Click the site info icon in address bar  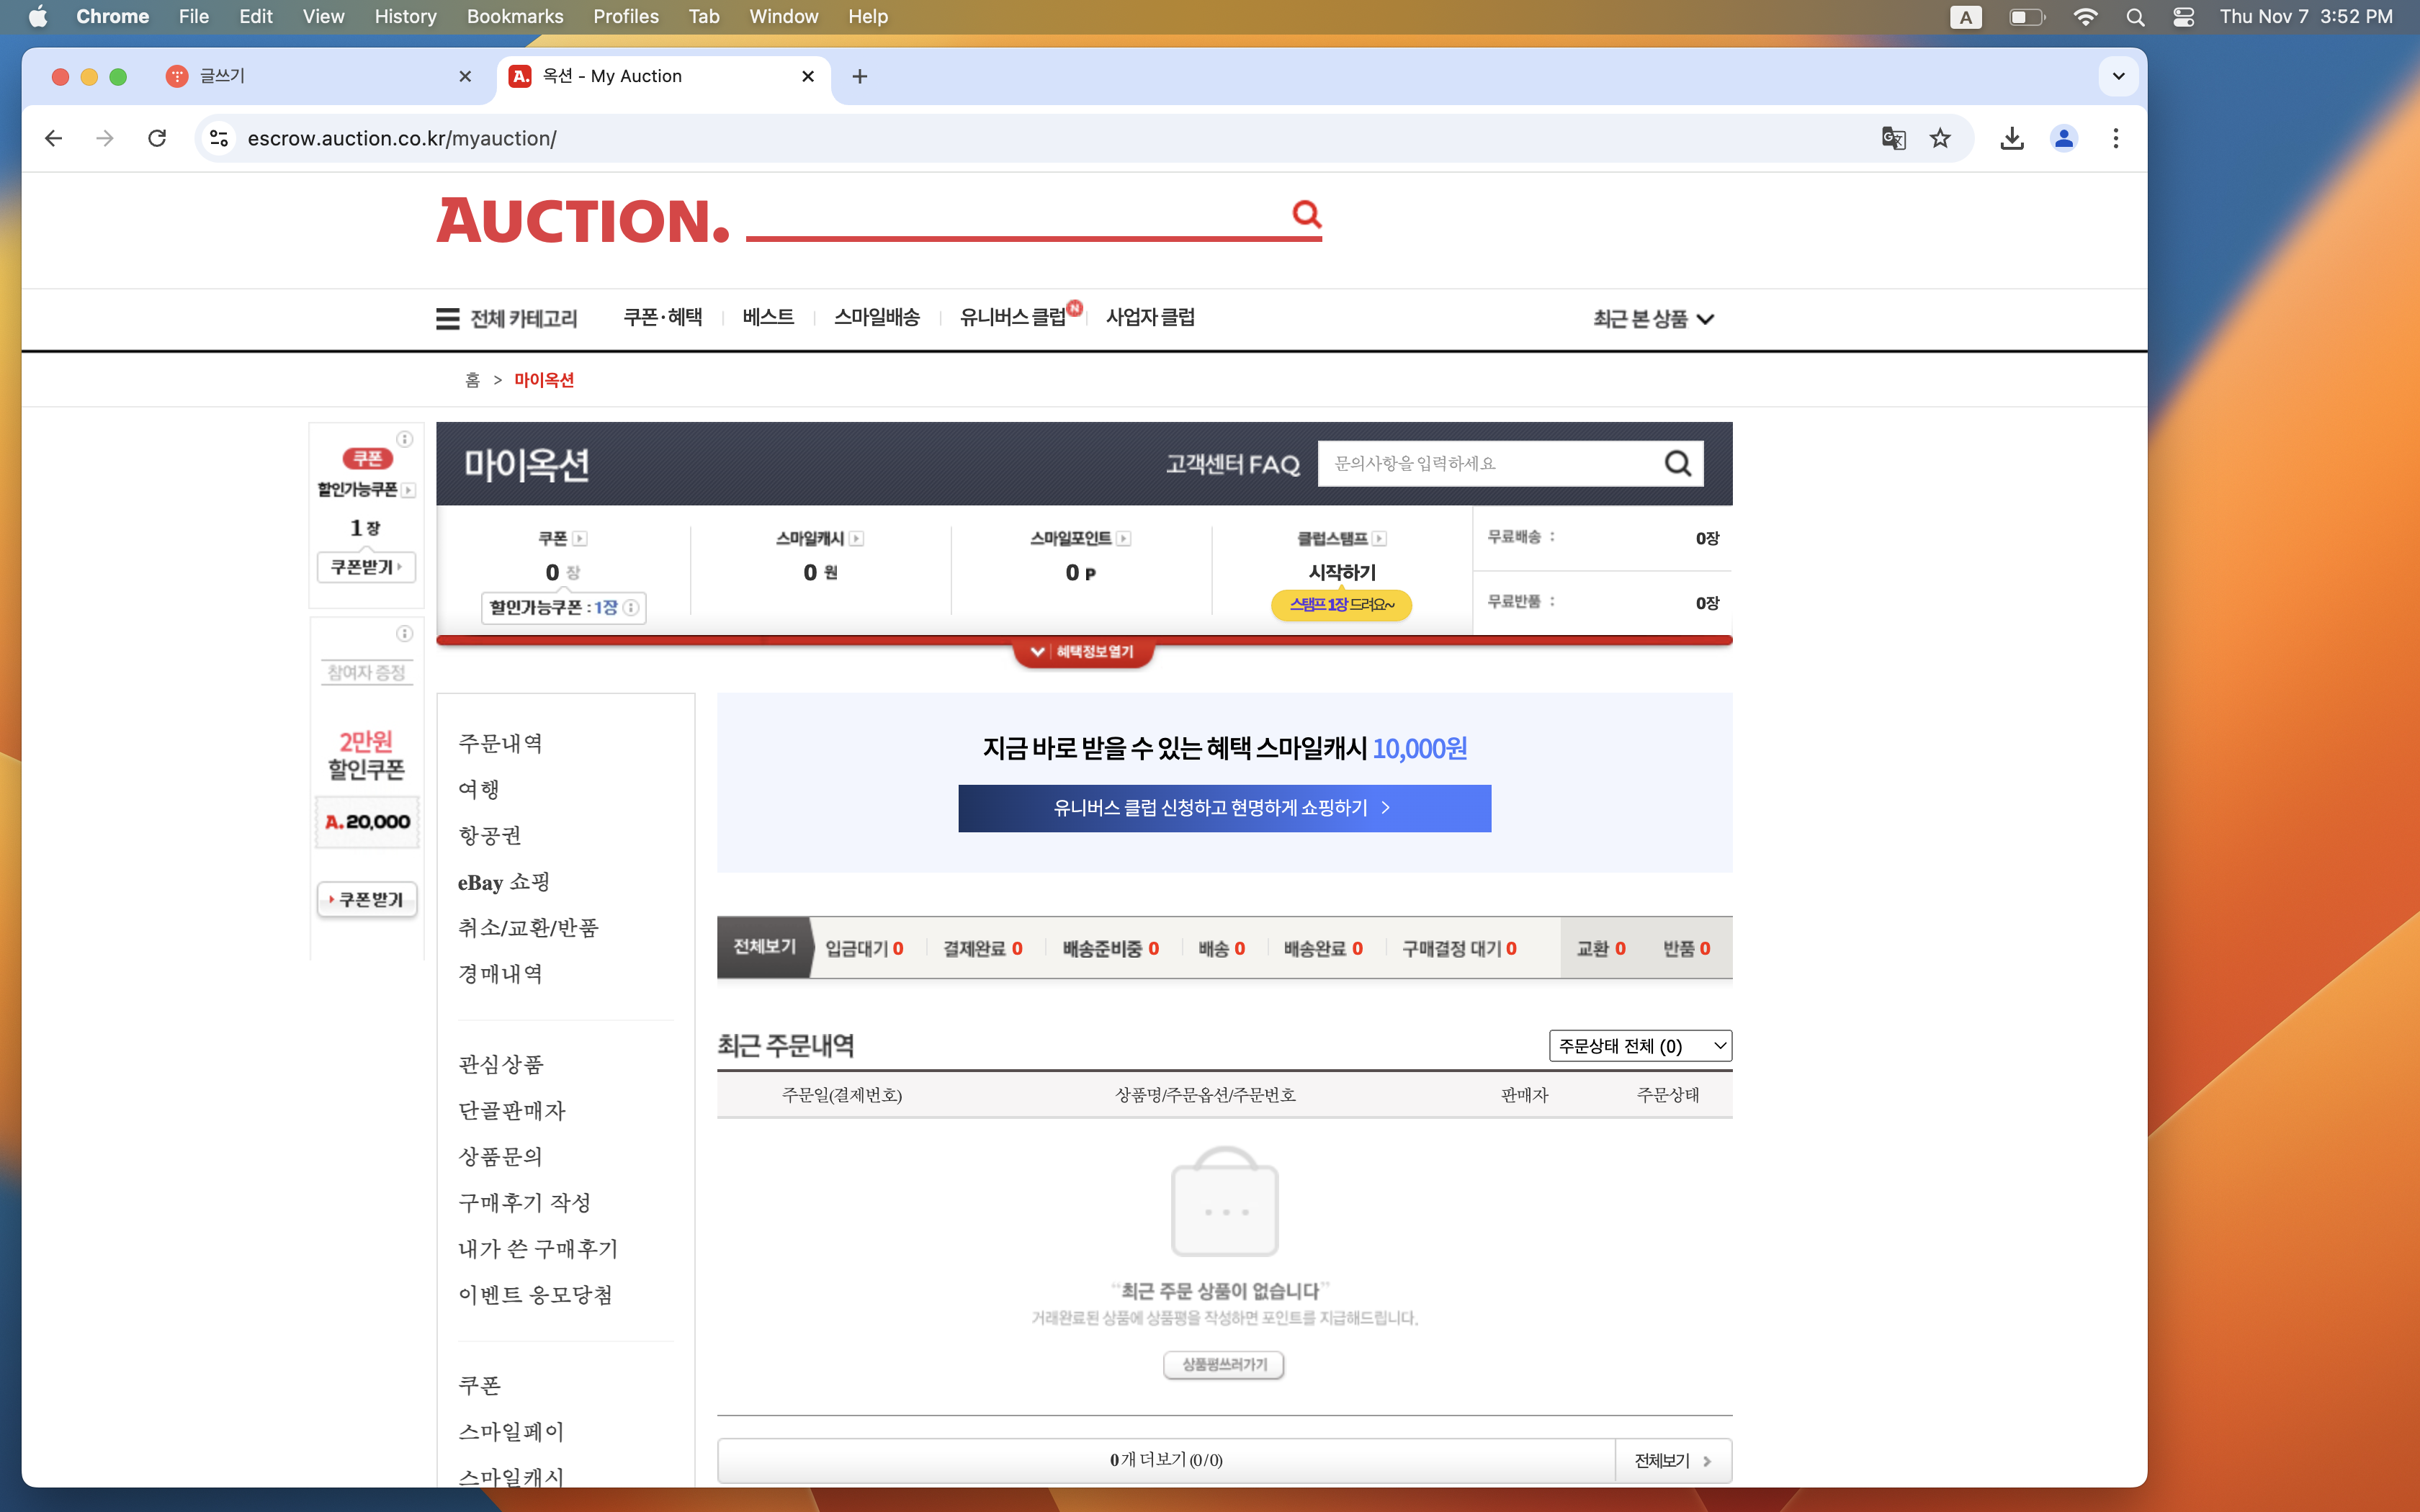coord(219,138)
